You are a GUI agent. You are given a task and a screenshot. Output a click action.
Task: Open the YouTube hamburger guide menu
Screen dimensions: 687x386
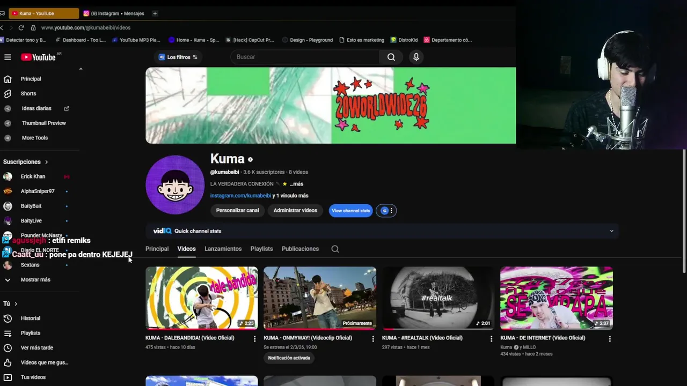tap(8, 57)
